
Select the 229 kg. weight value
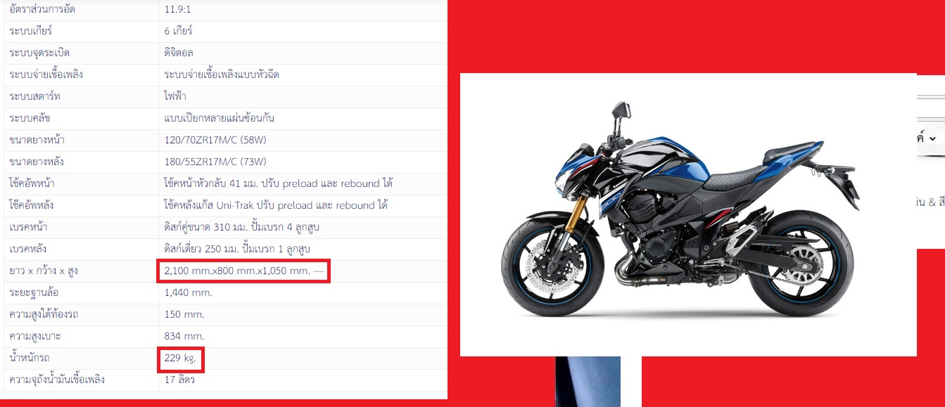pos(181,358)
